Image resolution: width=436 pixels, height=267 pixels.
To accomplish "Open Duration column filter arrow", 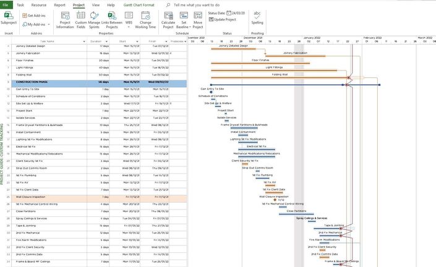I will coord(106,41).
